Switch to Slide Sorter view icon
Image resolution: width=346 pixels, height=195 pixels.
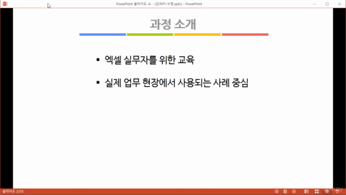click(317, 191)
